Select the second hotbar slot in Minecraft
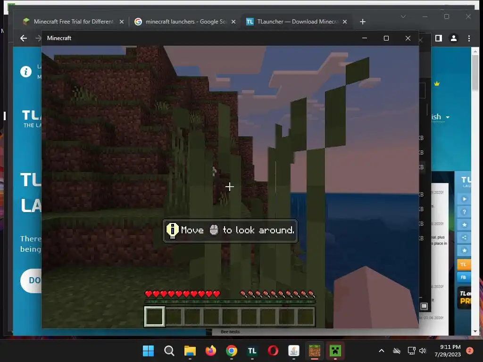 click(174, 316)
